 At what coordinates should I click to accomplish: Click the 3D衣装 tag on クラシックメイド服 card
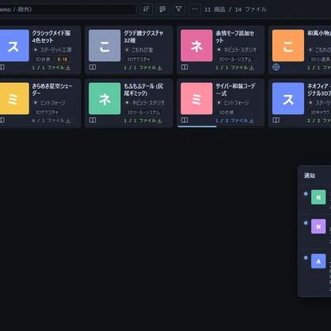click(x=43, y=59)
